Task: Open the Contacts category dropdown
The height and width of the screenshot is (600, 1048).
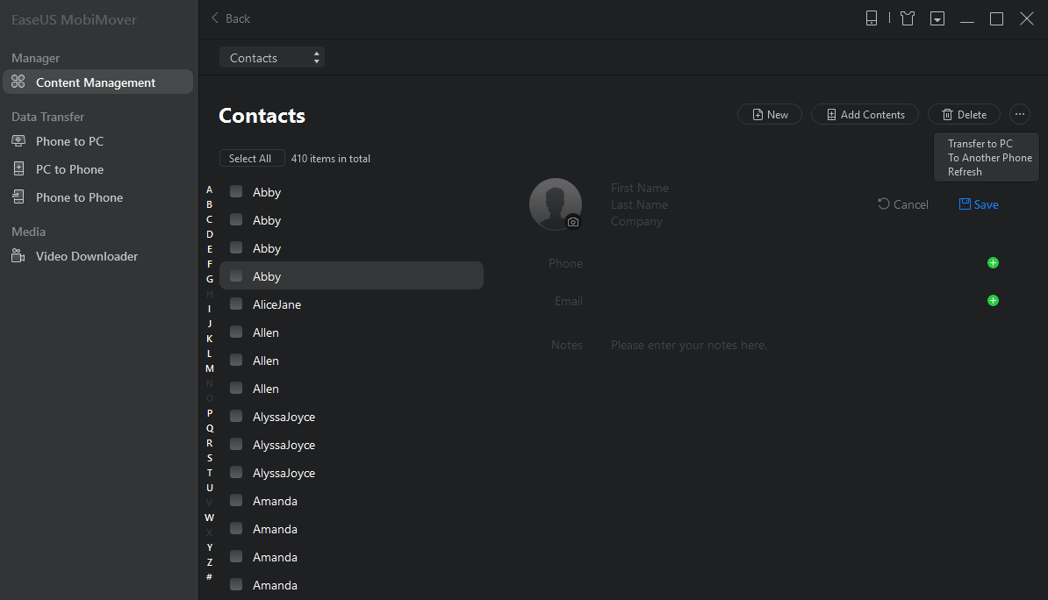Action: pos(271,58)
